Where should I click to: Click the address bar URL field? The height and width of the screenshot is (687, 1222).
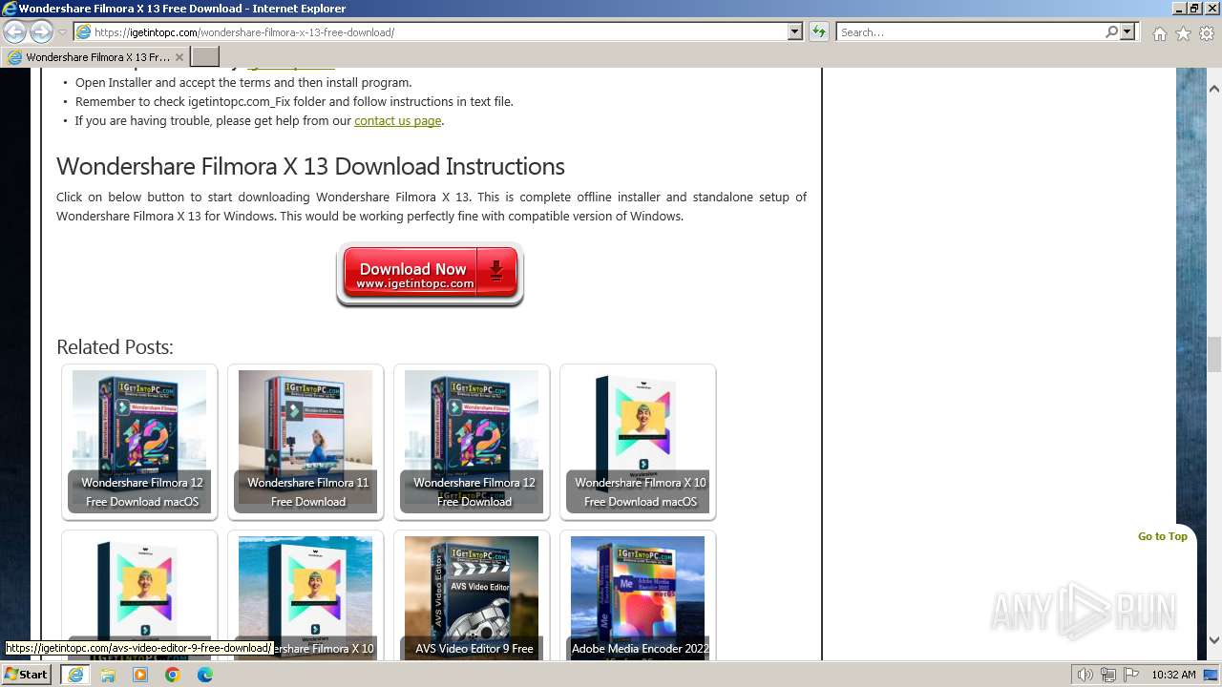[439, 31]
